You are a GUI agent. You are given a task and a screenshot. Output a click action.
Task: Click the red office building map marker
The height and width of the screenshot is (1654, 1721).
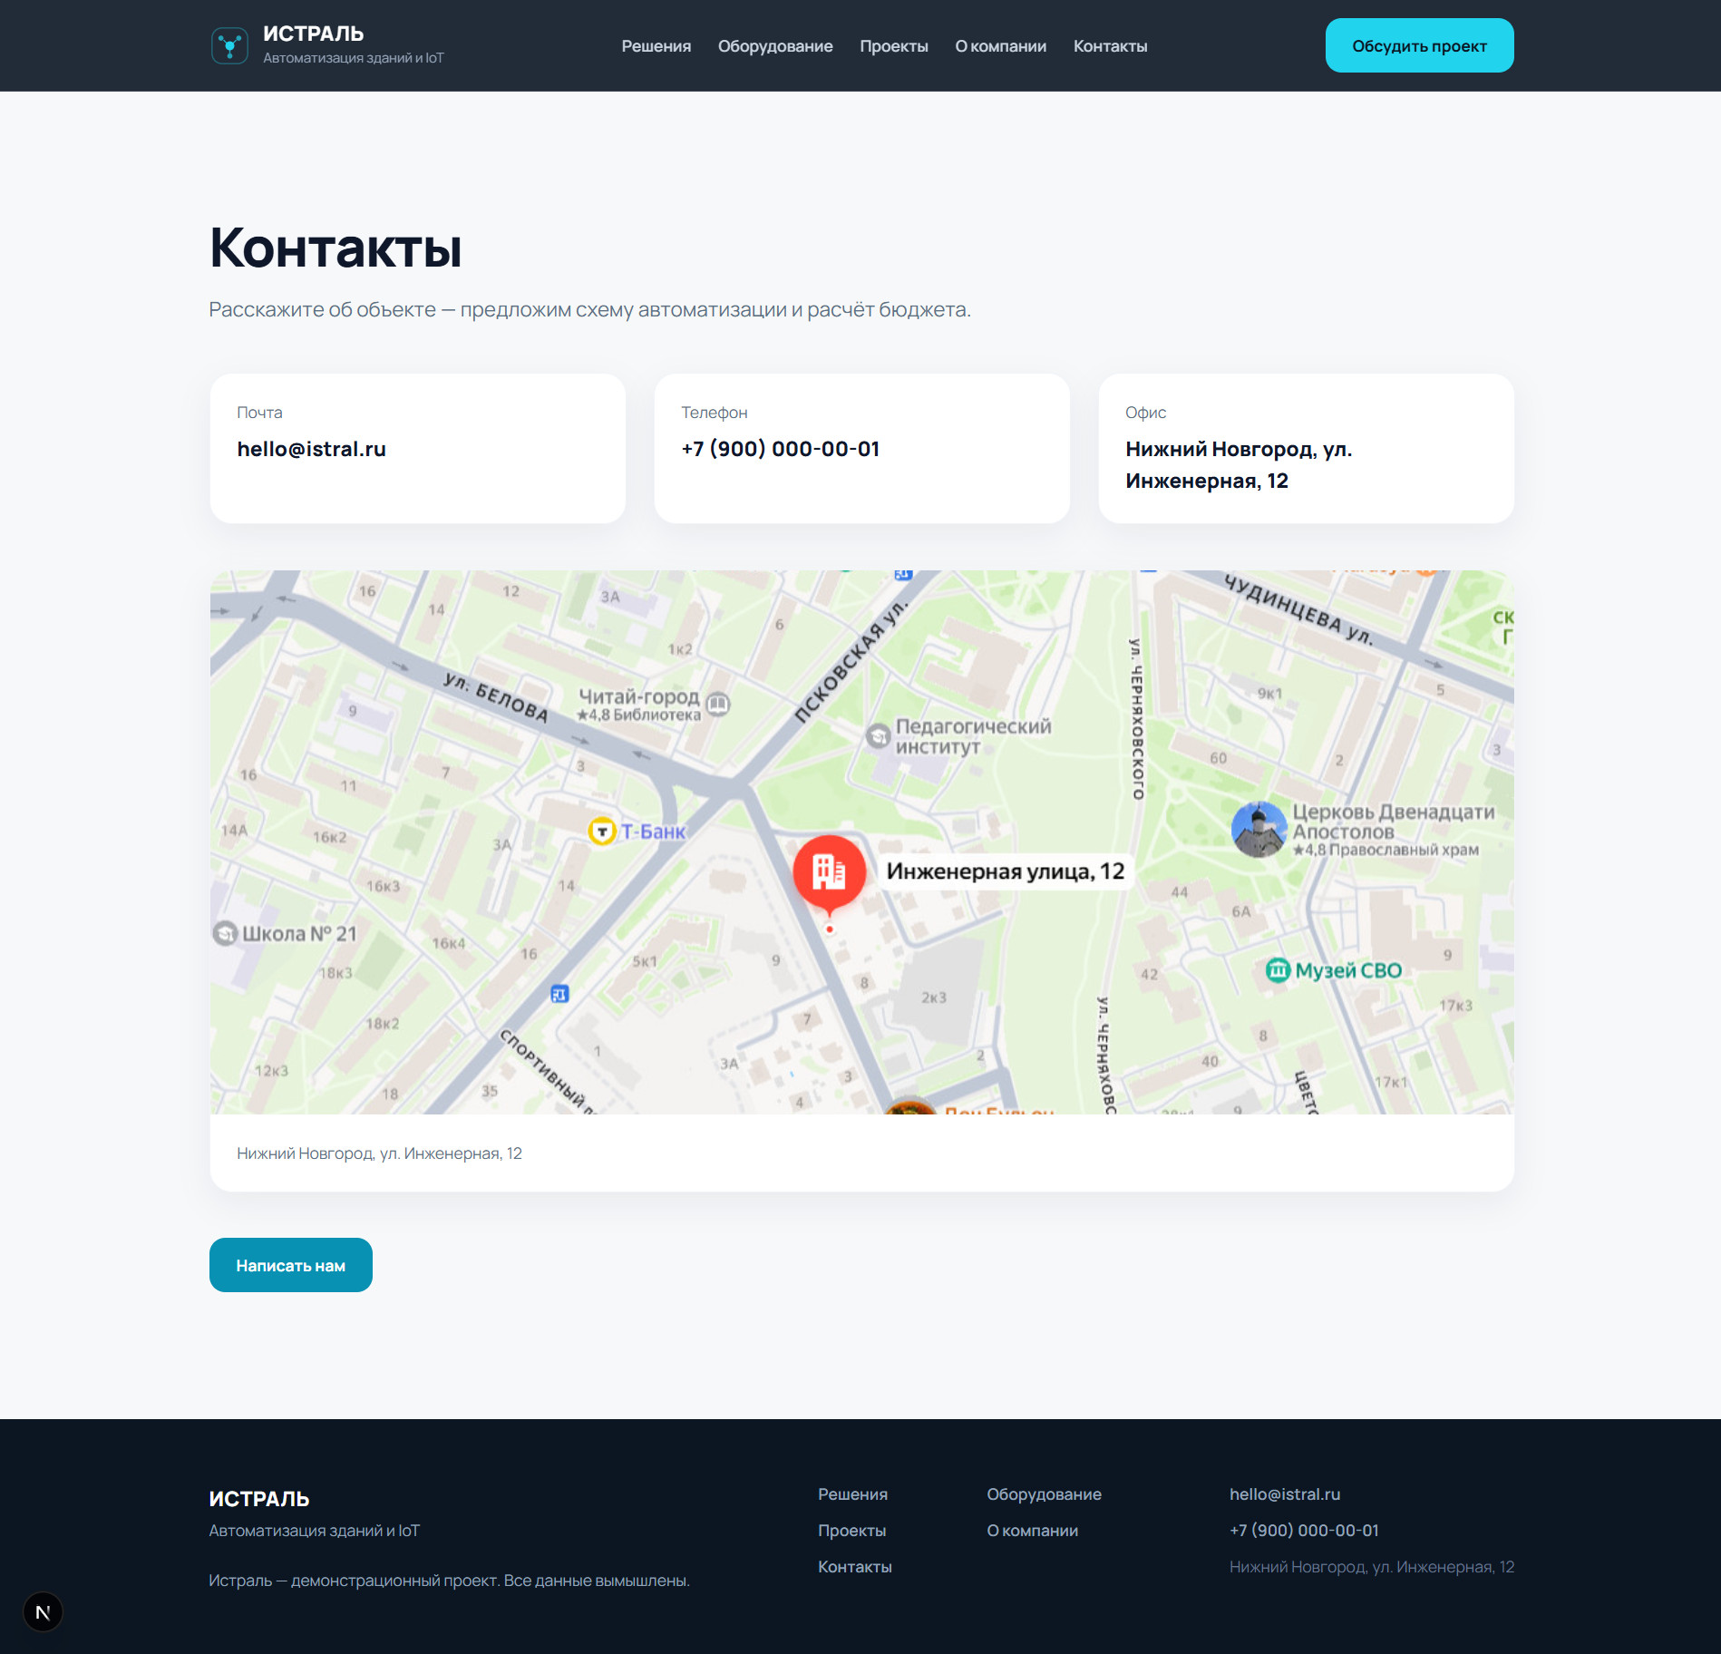(x=829, y=872)
